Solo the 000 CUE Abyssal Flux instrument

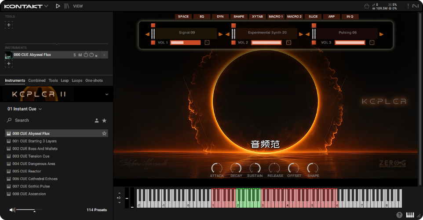tap(75, 55)
